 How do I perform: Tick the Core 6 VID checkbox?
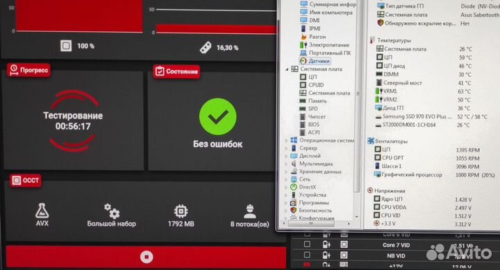[307, 235]
